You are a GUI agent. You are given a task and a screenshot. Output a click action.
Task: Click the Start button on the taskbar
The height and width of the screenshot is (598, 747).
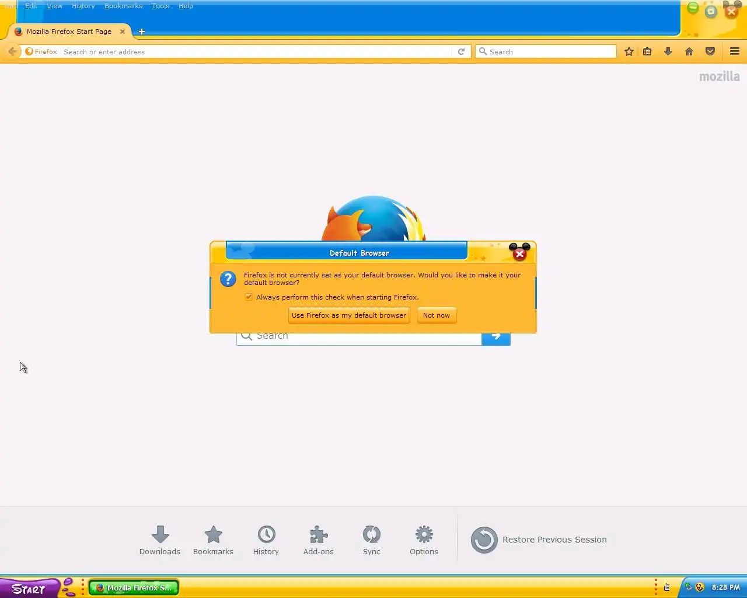(29, 588)
